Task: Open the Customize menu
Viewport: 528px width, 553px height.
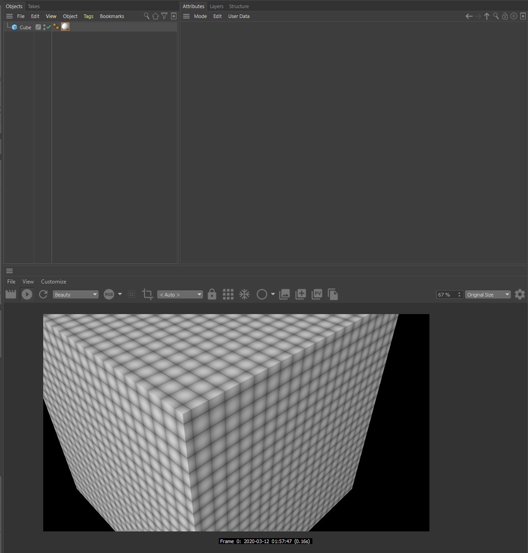Action: (54, 282)
